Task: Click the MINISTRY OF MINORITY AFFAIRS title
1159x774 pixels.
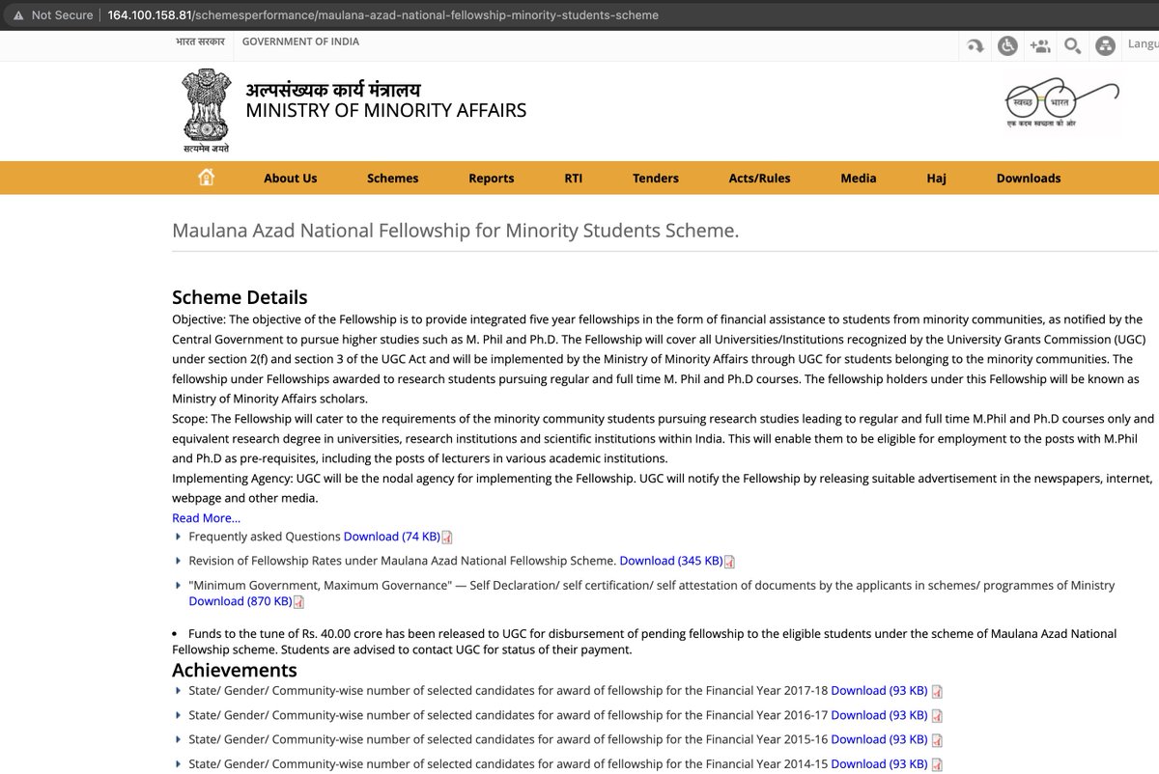Action: pos(386,110)
